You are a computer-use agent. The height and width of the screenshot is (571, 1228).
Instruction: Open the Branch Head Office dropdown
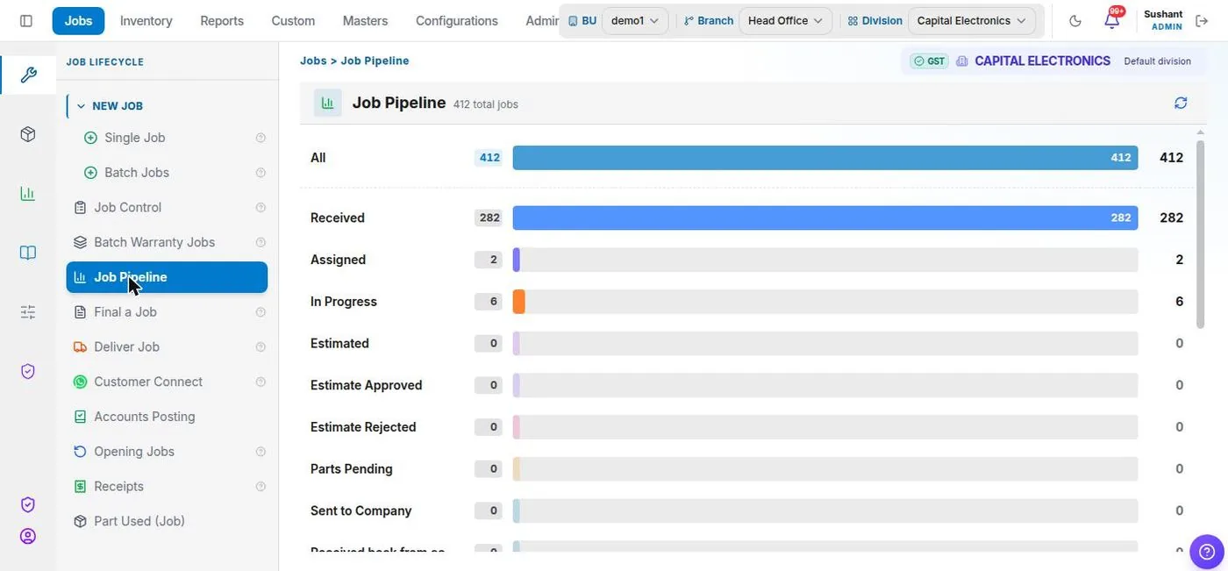pyautogui.click(x=785, y=21)
